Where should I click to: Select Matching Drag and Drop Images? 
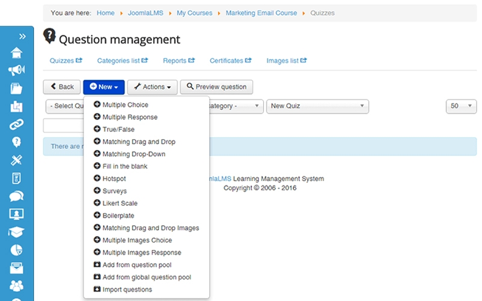[151, 228]
